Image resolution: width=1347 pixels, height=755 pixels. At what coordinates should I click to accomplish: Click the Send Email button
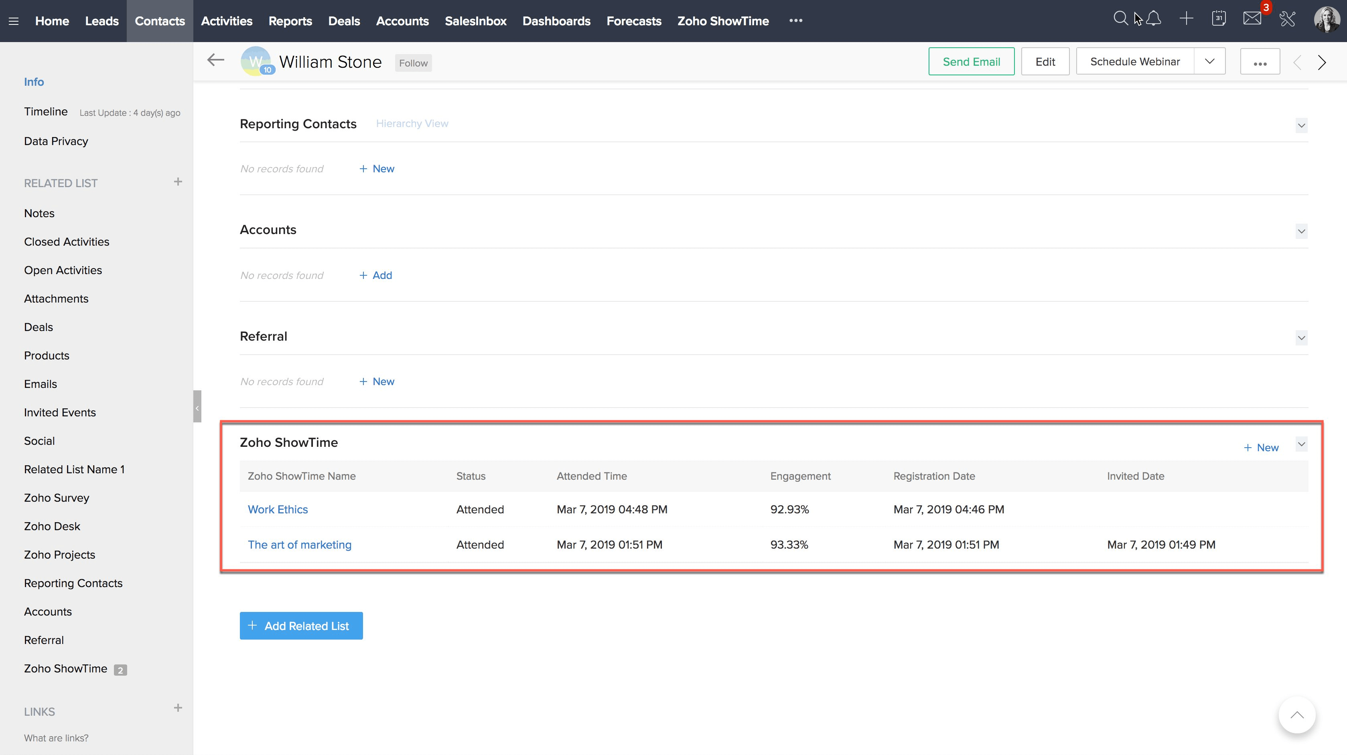click(972, 61)
